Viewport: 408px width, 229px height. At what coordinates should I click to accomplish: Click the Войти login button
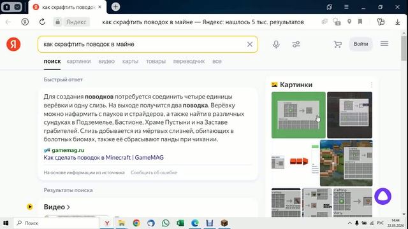[361, 44]
